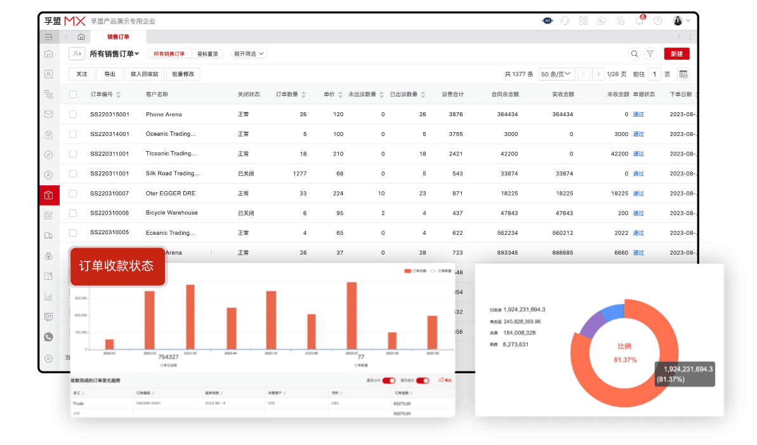Open table column settings icon
Image resolution: width=757 pixels, height=445 pixels.
pyautogui.click(x=683, y=74)
